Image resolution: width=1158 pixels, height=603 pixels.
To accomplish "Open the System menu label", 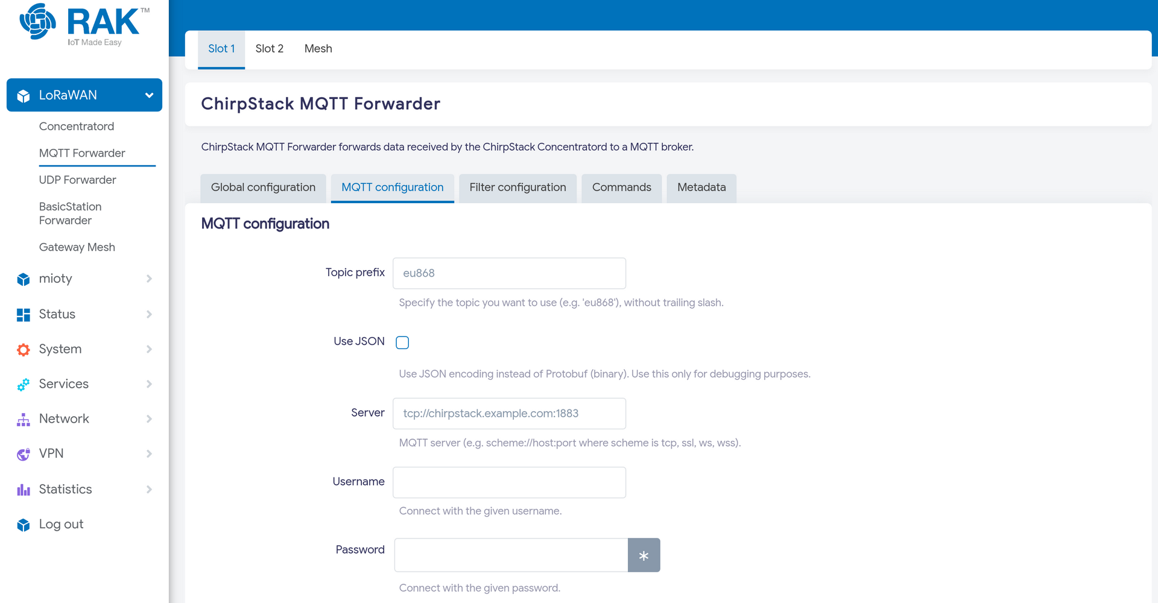I will tap(60, 349).
